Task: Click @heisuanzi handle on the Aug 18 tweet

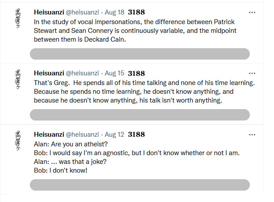Action: 82,13
